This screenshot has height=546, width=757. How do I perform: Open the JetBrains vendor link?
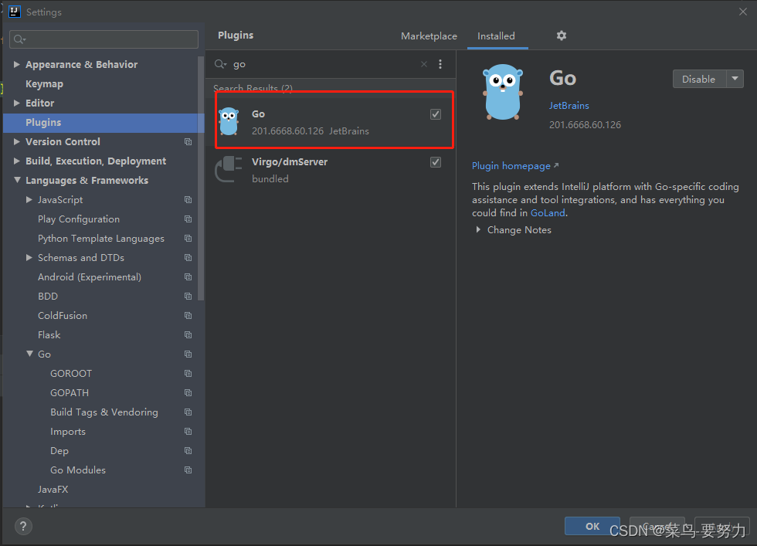[569, 105]
